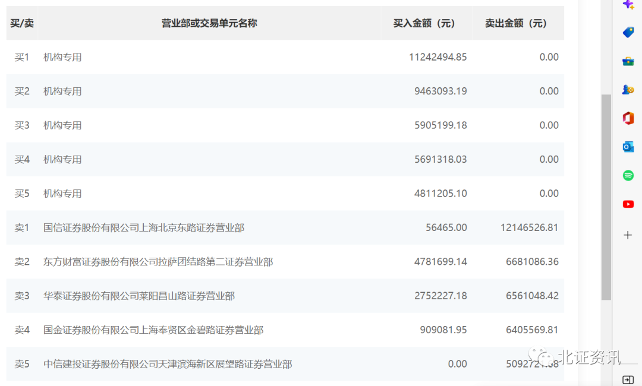Open the YouTube sidebar icon
This screenshot has width=642, height=386.
[x=628, y=204]
